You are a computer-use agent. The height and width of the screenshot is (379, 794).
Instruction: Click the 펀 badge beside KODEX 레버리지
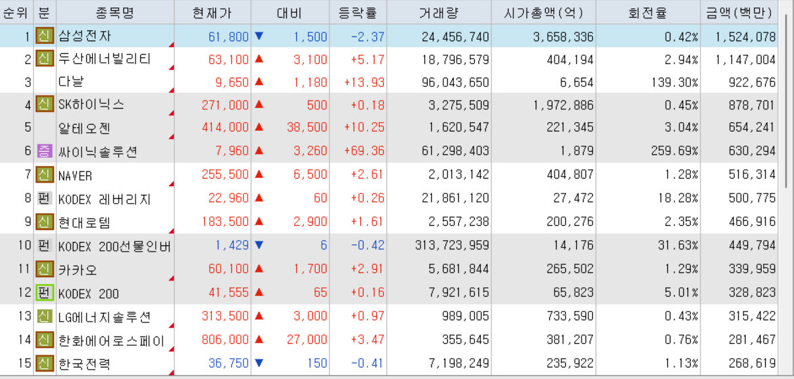tap(45, 198)
